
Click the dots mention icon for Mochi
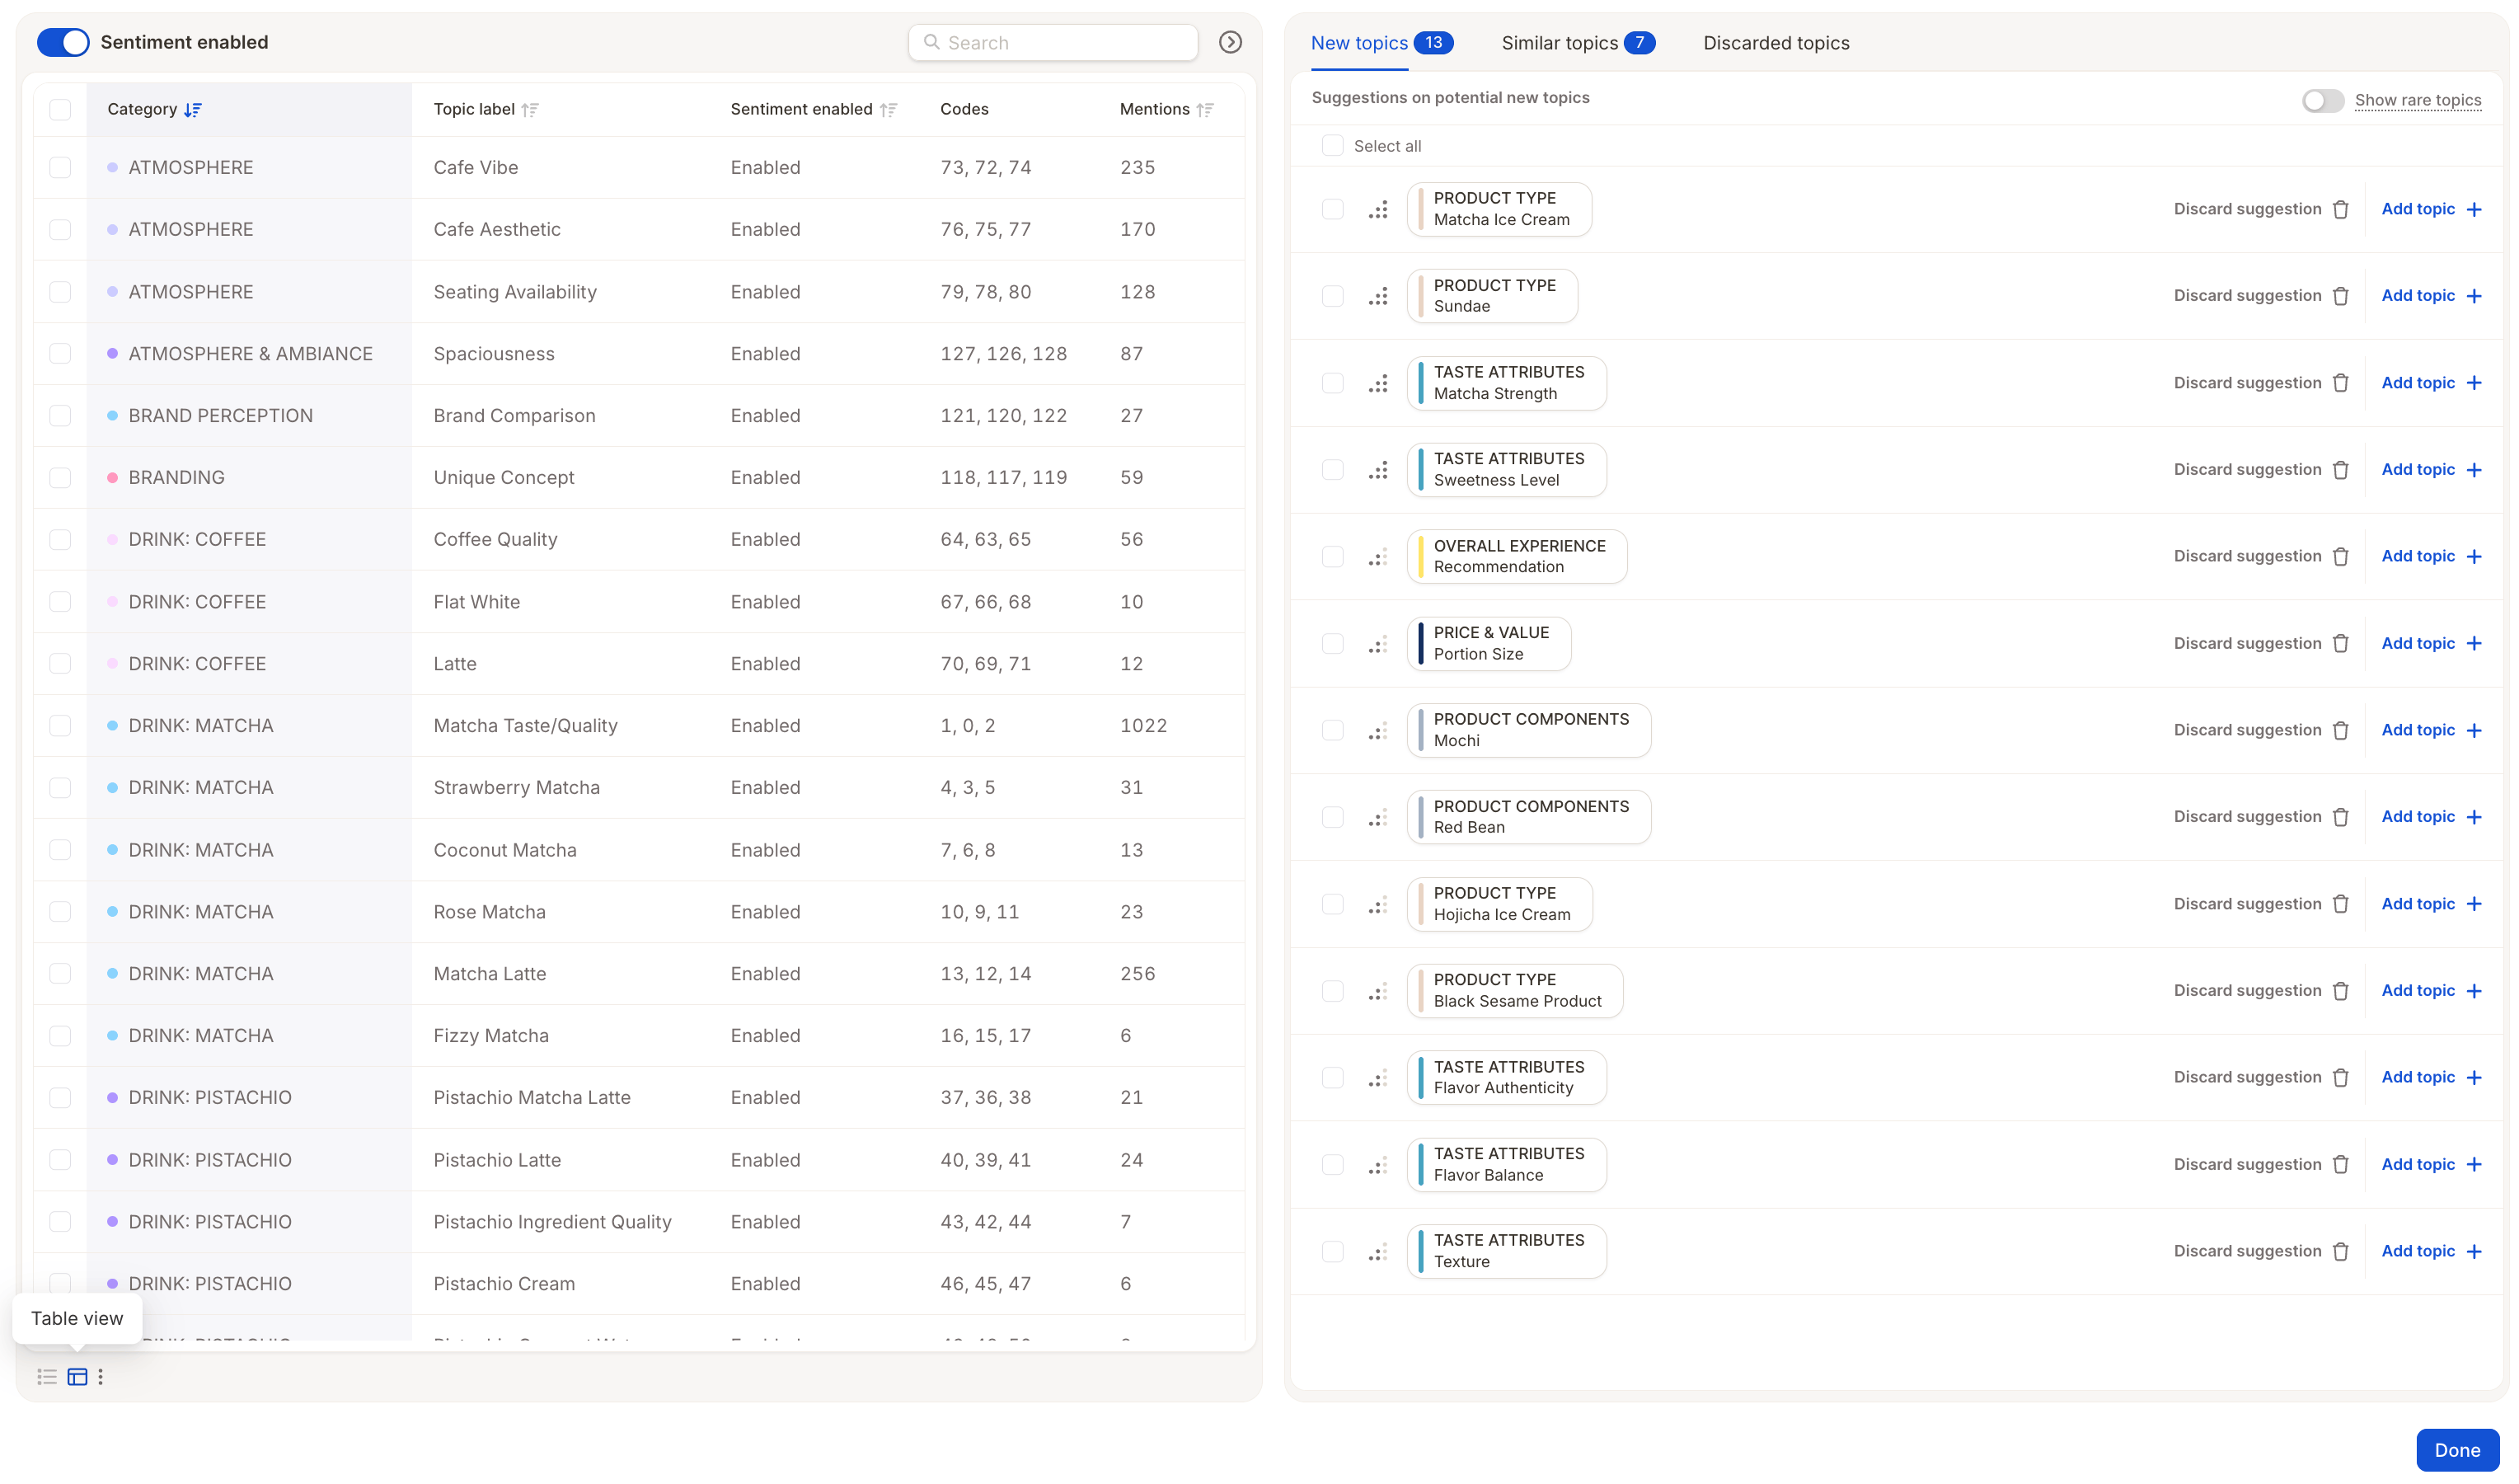coord(1378,730)
